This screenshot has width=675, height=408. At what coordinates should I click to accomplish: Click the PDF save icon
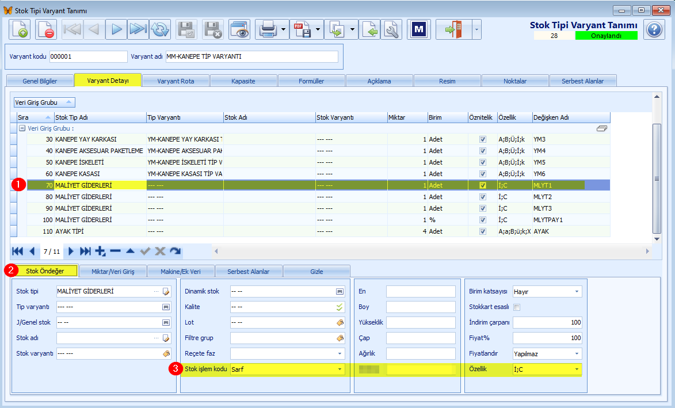(302, 30)
